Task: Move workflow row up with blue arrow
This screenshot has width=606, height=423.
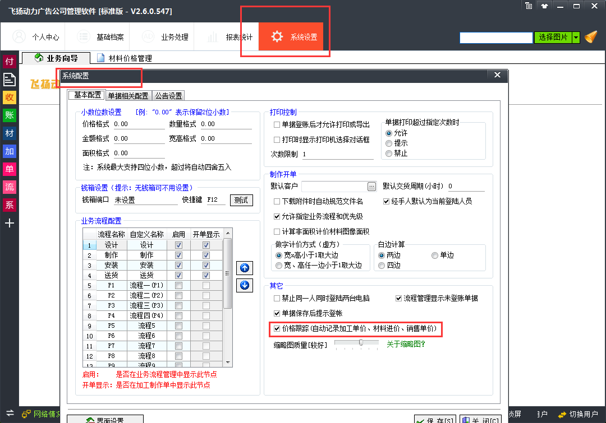Action: [245, 268]
